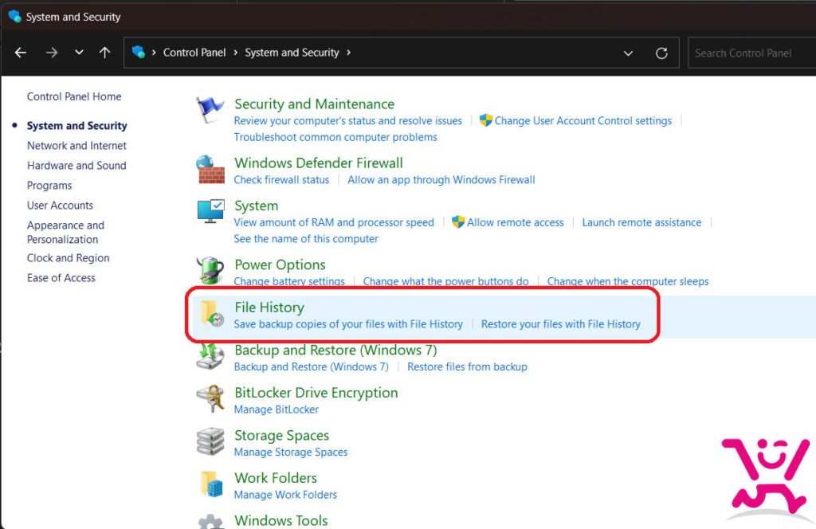Select System and Security breadcrumb segment
Viewport: 816px width, 529px height.
click(x=292, y=53)
